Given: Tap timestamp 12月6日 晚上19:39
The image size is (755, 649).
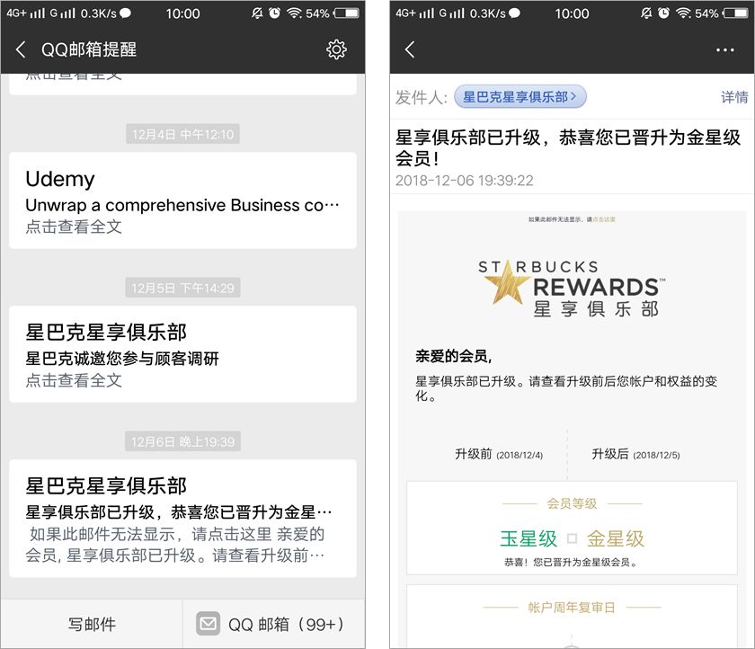Looking at the screenshot, I should point(183,441).
